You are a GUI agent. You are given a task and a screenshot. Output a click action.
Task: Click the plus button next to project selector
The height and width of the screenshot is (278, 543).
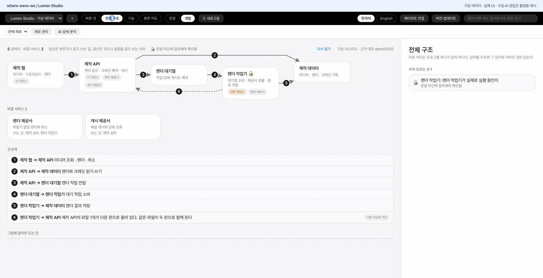click(x=72, y=18)
